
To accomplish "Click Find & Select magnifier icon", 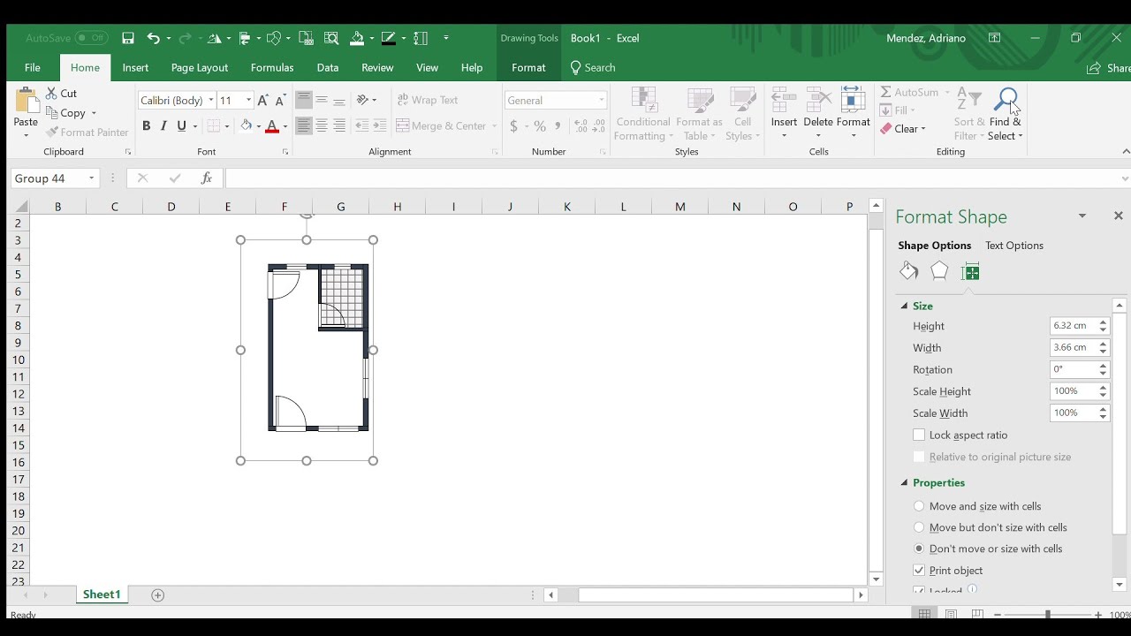I will tap(1006, 99).
